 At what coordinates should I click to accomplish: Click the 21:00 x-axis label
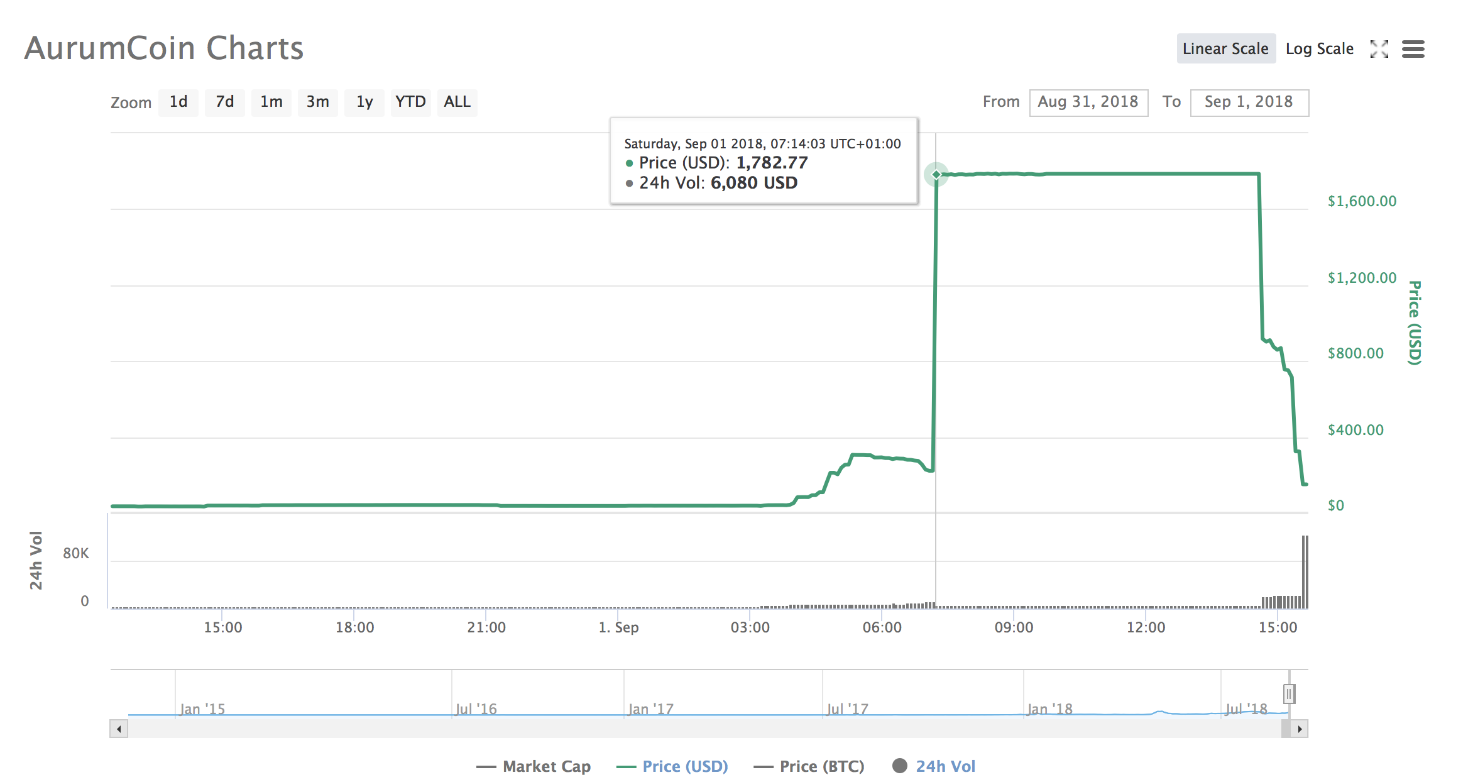coord(486,627)
